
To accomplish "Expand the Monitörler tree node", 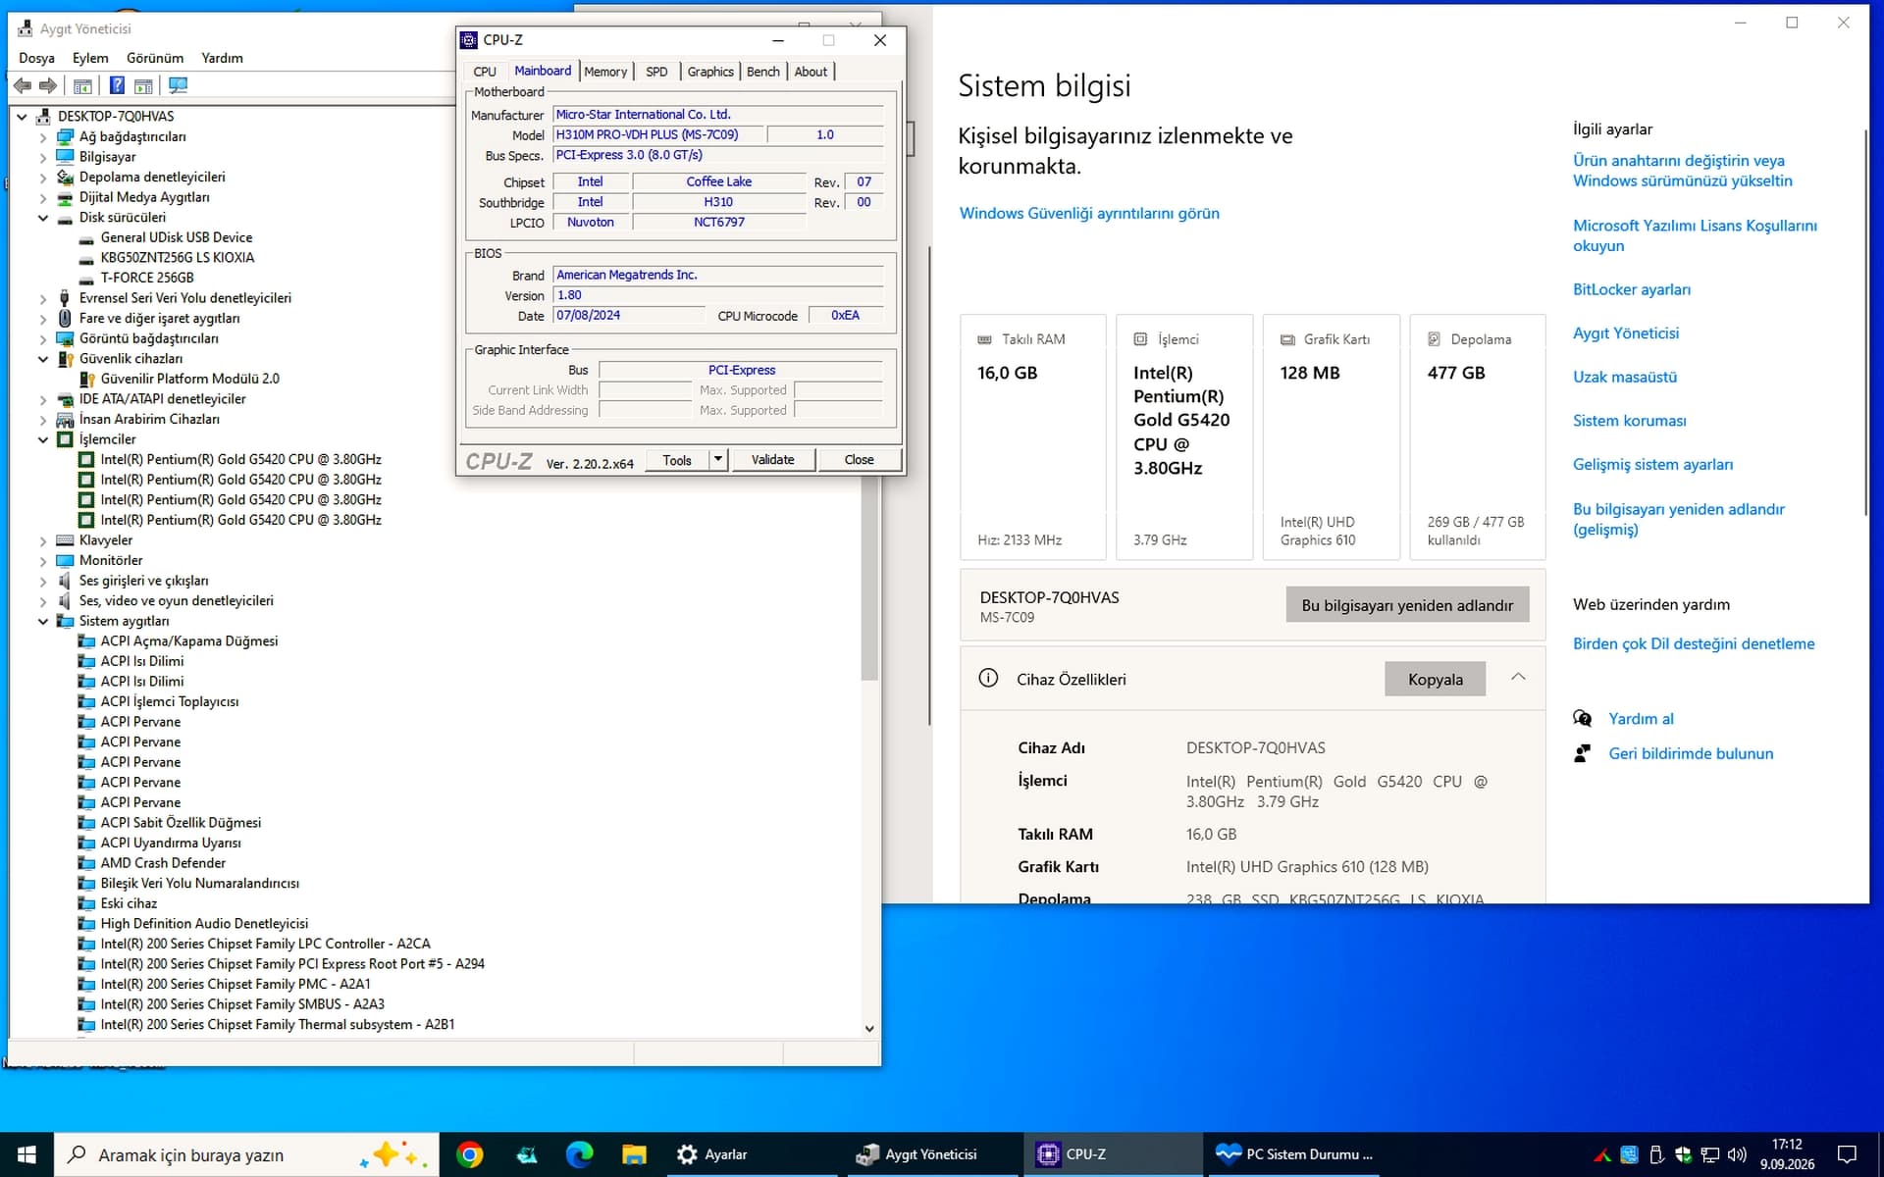I will (43, 561).
